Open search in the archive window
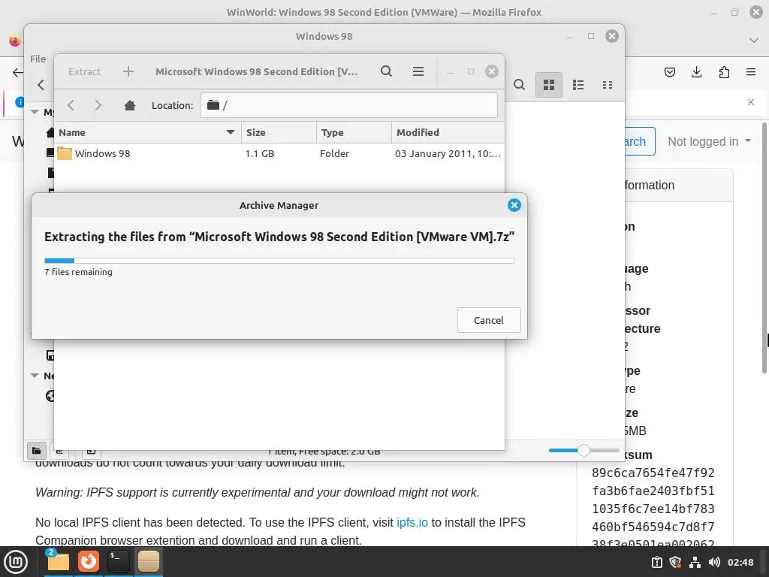This screenshot has height=577, width=769. pyautogui.click(x=387, y=71)
